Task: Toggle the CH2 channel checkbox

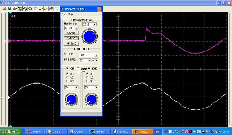Action: pyautogui.click(x=89, y=68)
